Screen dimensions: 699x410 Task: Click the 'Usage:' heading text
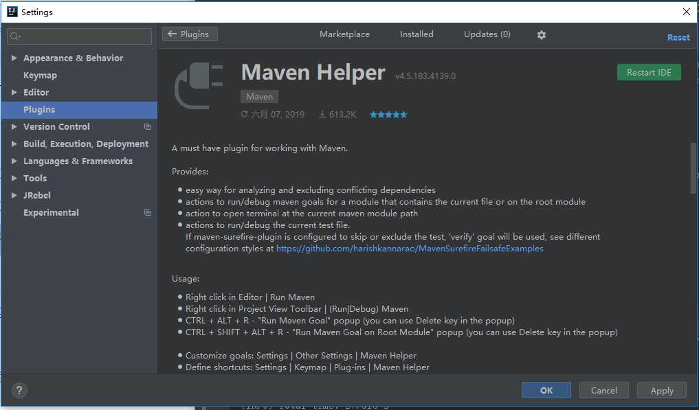186,279
